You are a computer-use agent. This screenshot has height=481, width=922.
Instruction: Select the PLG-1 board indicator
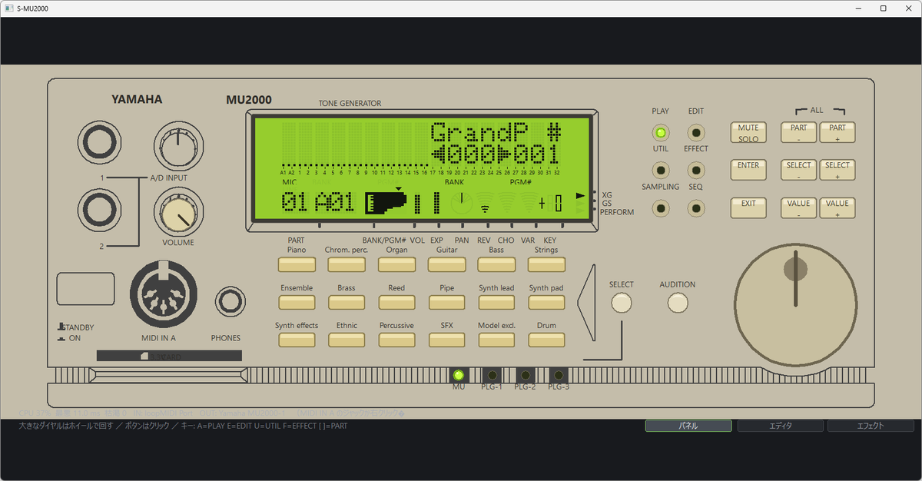[492, 376]
